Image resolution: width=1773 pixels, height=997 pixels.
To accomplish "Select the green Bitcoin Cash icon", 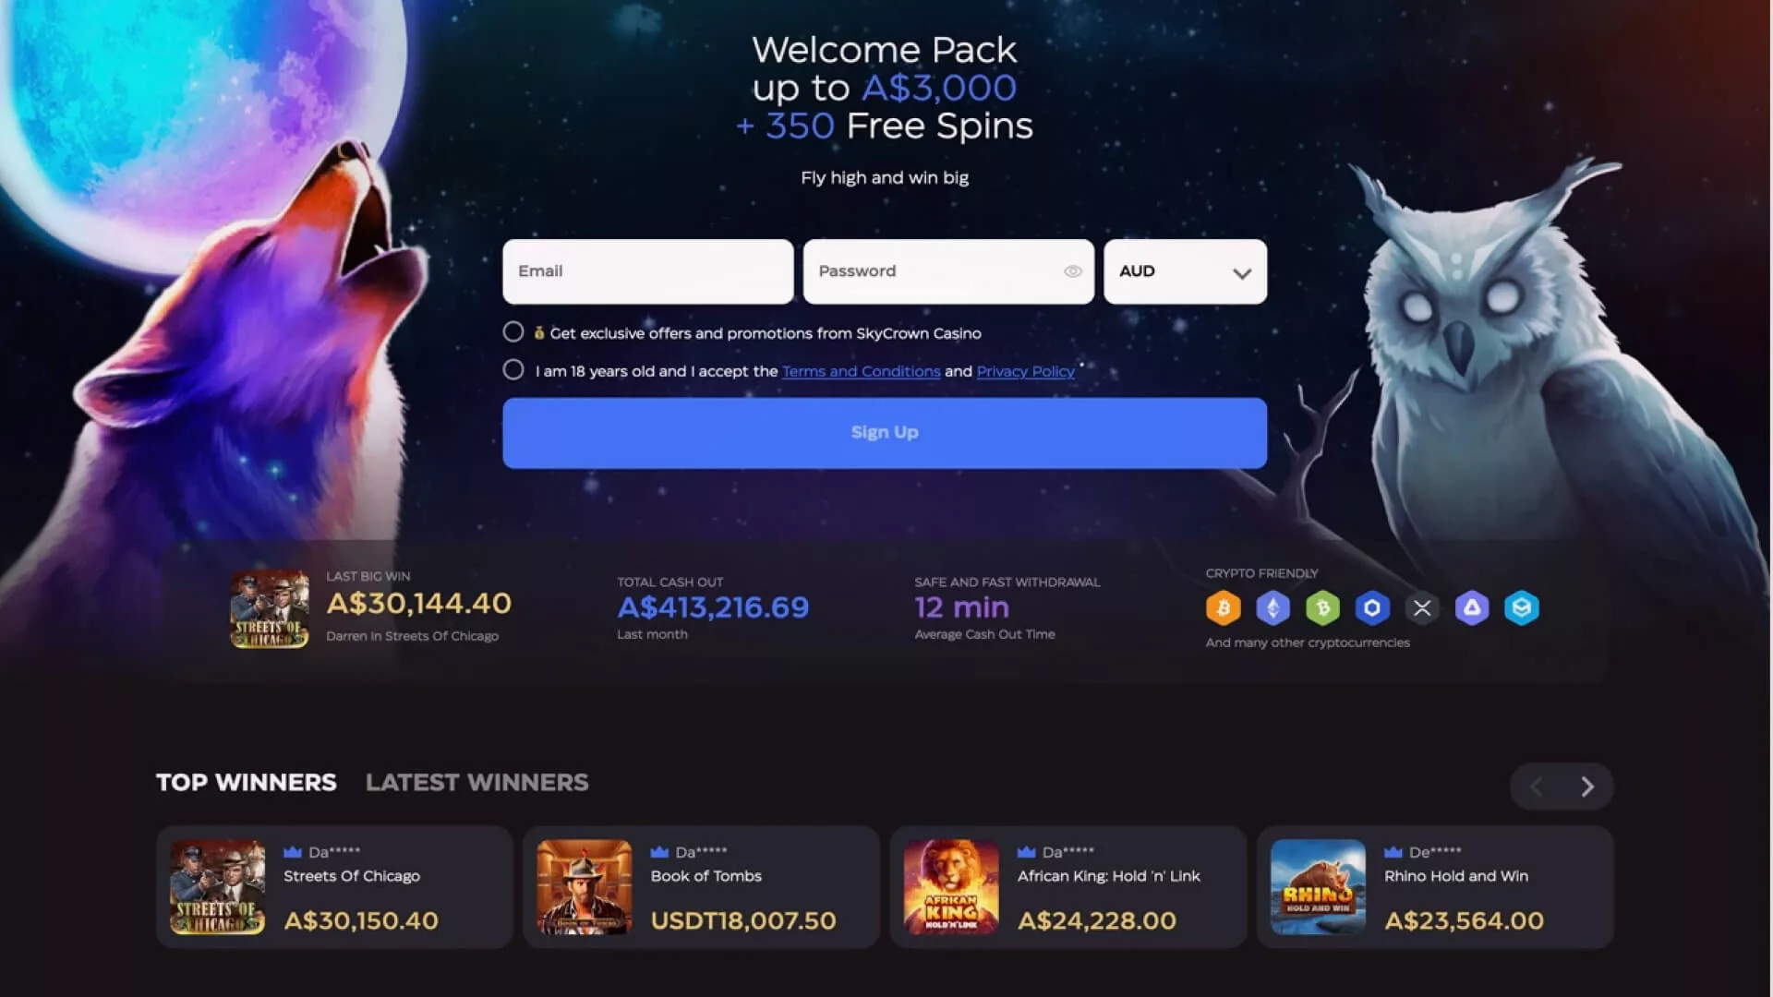I will coord(1322,607).
